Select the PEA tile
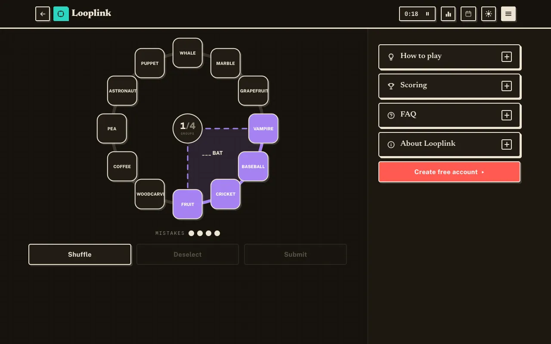The height and width of the screenshot is (344, 551). coord(112,129)
